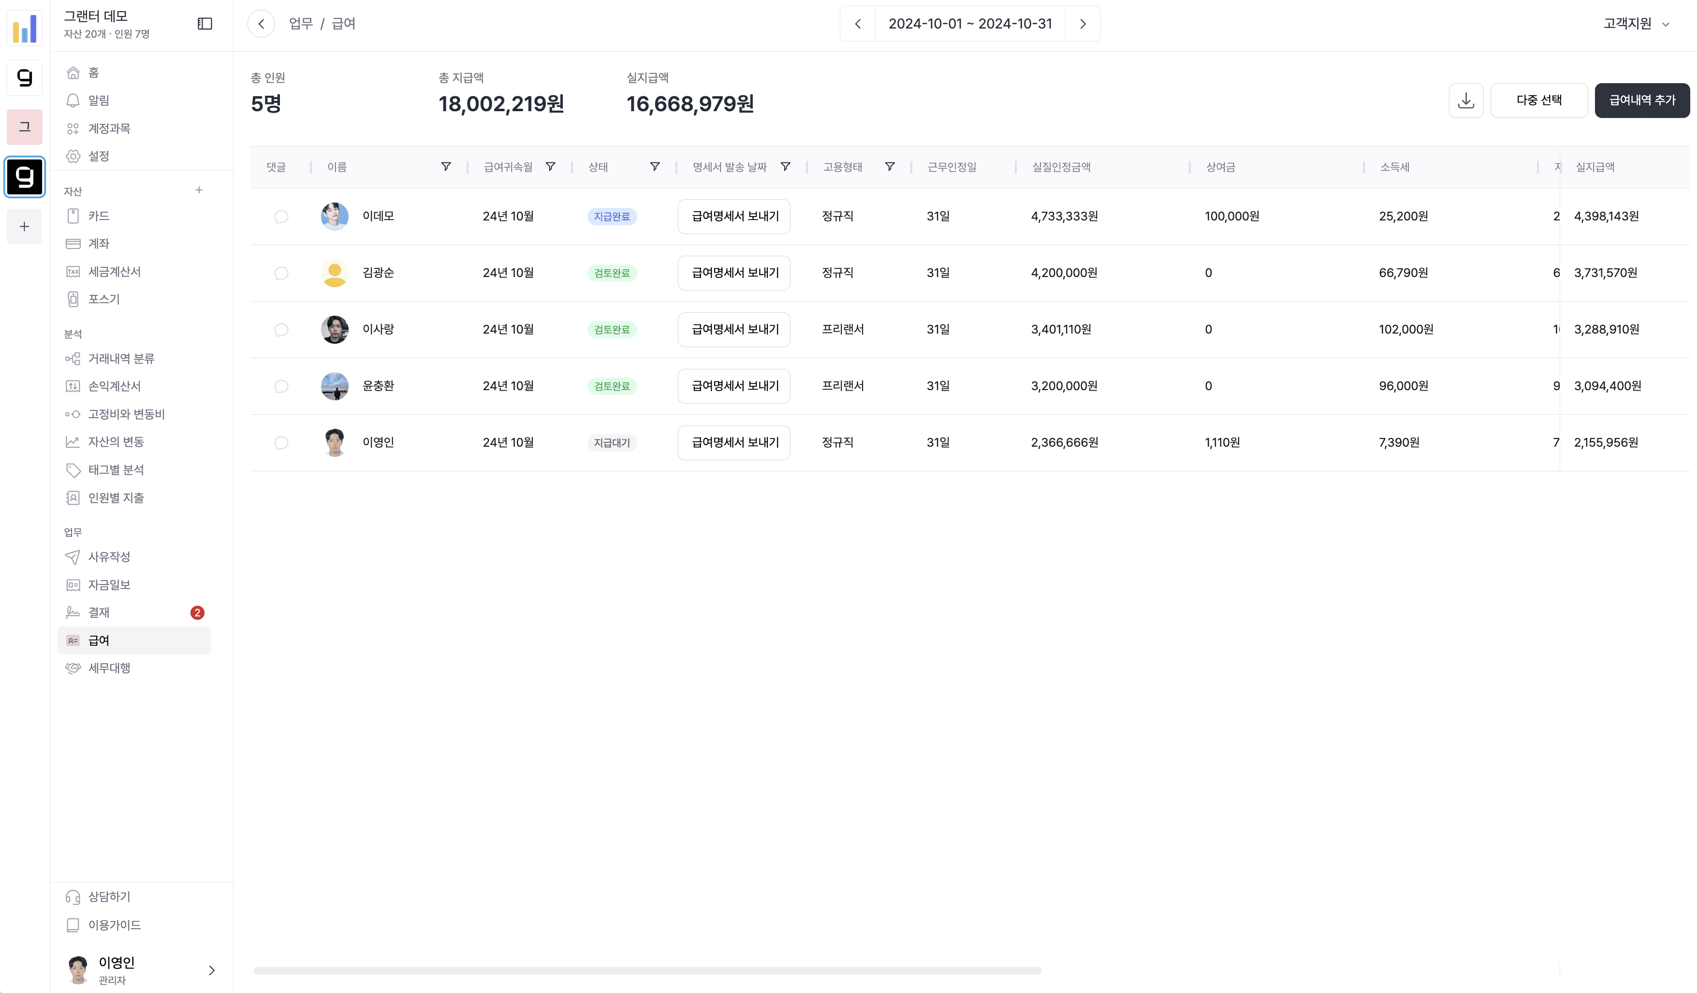
Task: Click the horizontal scrollbar at the bottom
Action: 647,971
